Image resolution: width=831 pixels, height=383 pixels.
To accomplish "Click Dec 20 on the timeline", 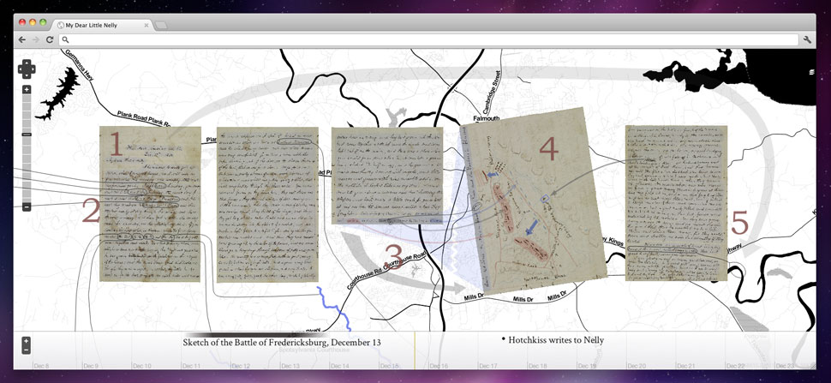I will coord(636,366).
